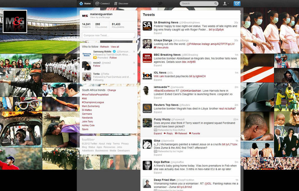Change the South Africa trends location
Image resolution: width=299 pixels, height=191 pixels.
pyautogui.click(x=112, y=90)
